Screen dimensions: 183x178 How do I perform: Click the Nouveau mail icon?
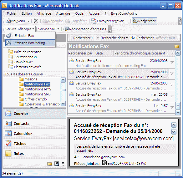pos(8,21)
